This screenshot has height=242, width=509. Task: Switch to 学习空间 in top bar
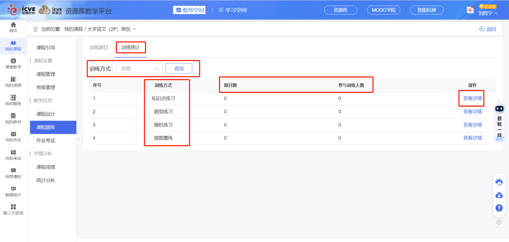pyautogui.click(x=233, y=10)
